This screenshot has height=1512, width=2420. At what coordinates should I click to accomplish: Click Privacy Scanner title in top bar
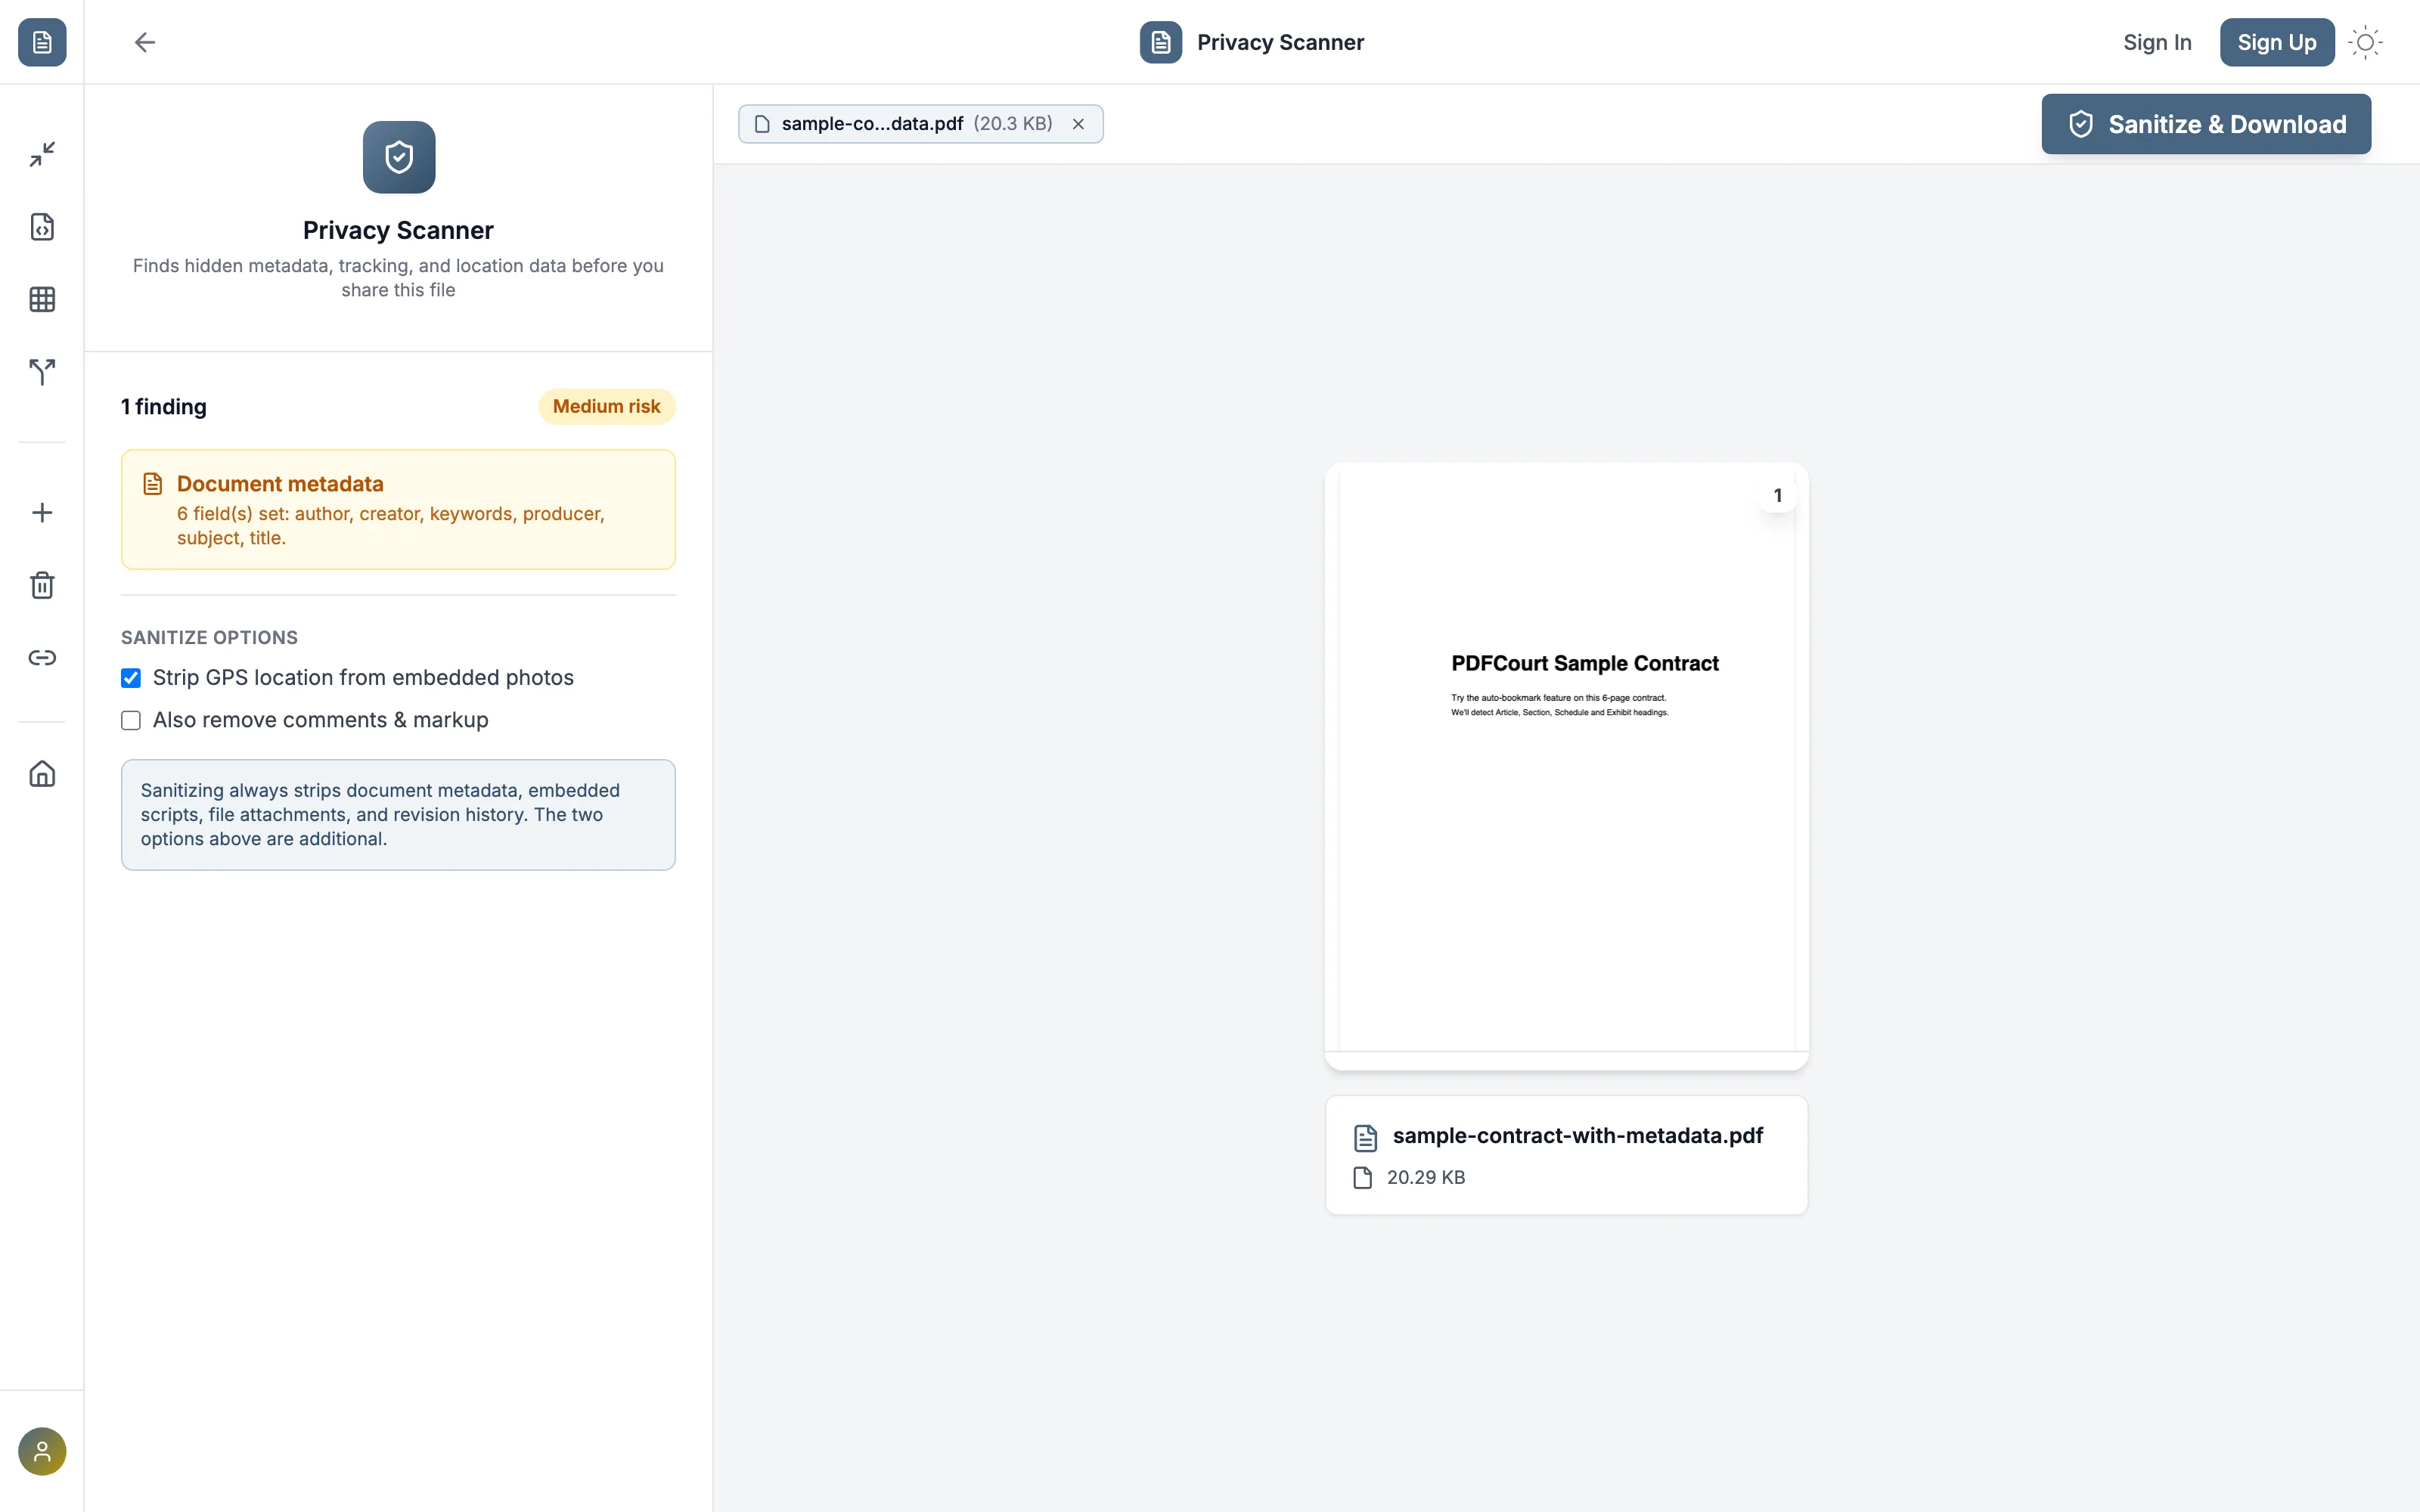point(1280,42)
